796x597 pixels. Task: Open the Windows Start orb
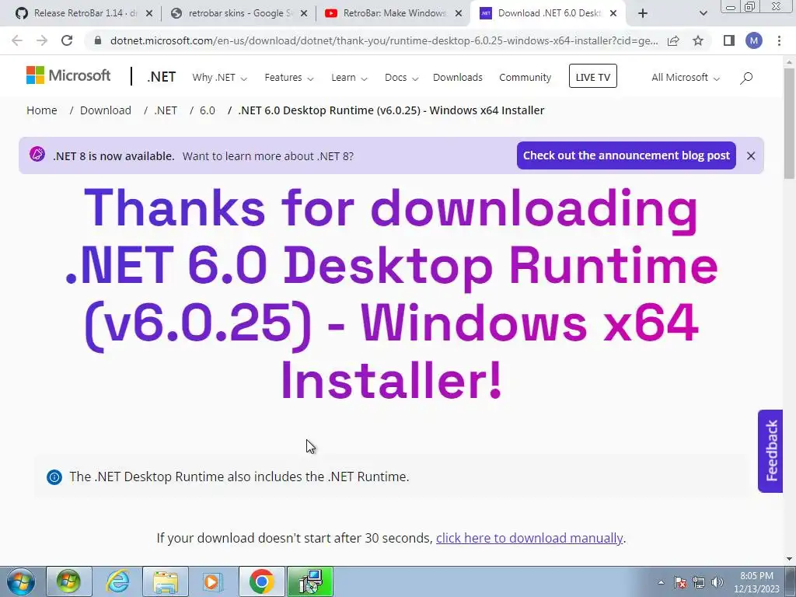pos(21,581)
